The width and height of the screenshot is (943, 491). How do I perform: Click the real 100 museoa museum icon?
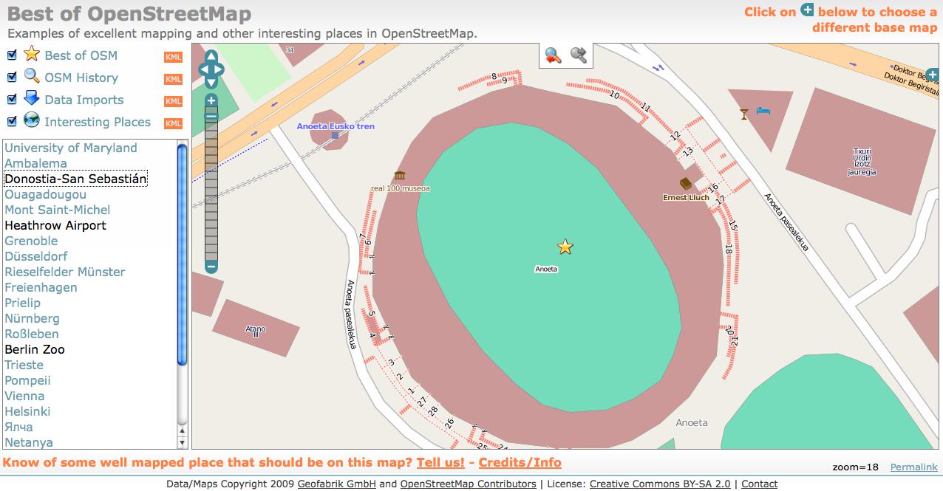pos(400,175)
